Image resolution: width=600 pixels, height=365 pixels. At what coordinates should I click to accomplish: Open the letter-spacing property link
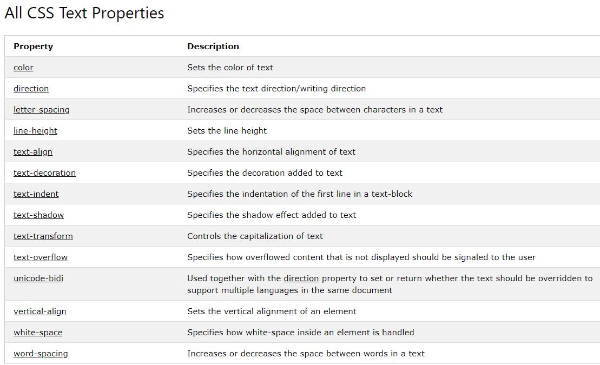click(x=41, y=110)
